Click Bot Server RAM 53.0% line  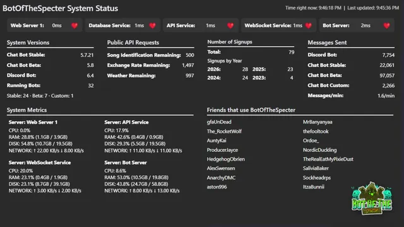point(136,177)
